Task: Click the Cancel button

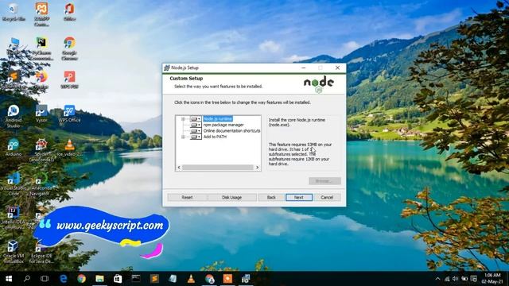Action: click(x=327, y=197)
